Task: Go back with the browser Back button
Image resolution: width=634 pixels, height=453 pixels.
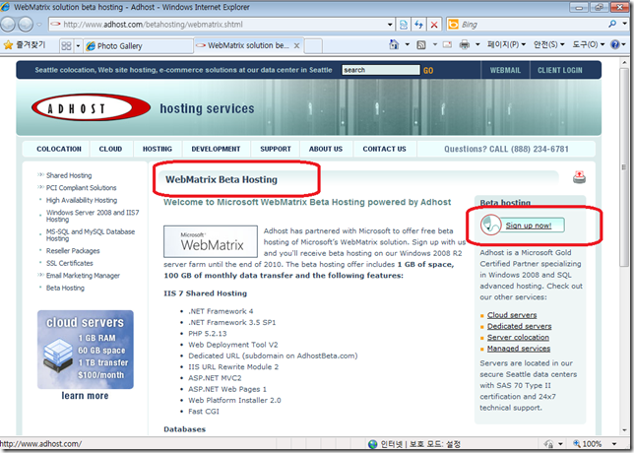Action: click(7, 25)
